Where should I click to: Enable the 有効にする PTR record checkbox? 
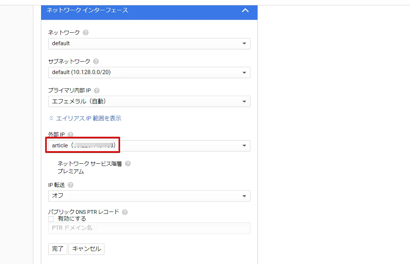click(51, 219)
